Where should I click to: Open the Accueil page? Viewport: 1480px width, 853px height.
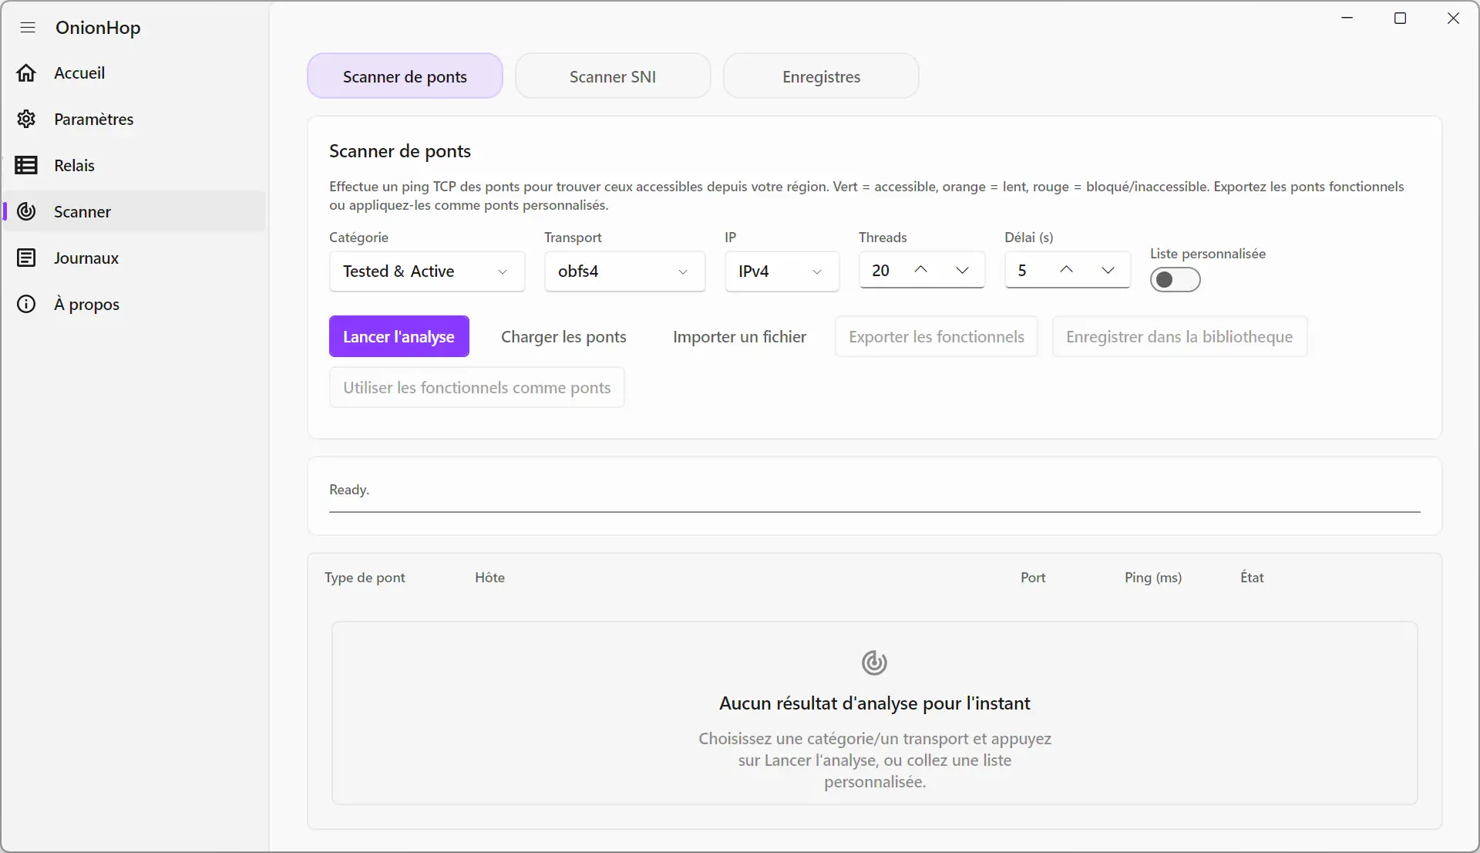135,73
